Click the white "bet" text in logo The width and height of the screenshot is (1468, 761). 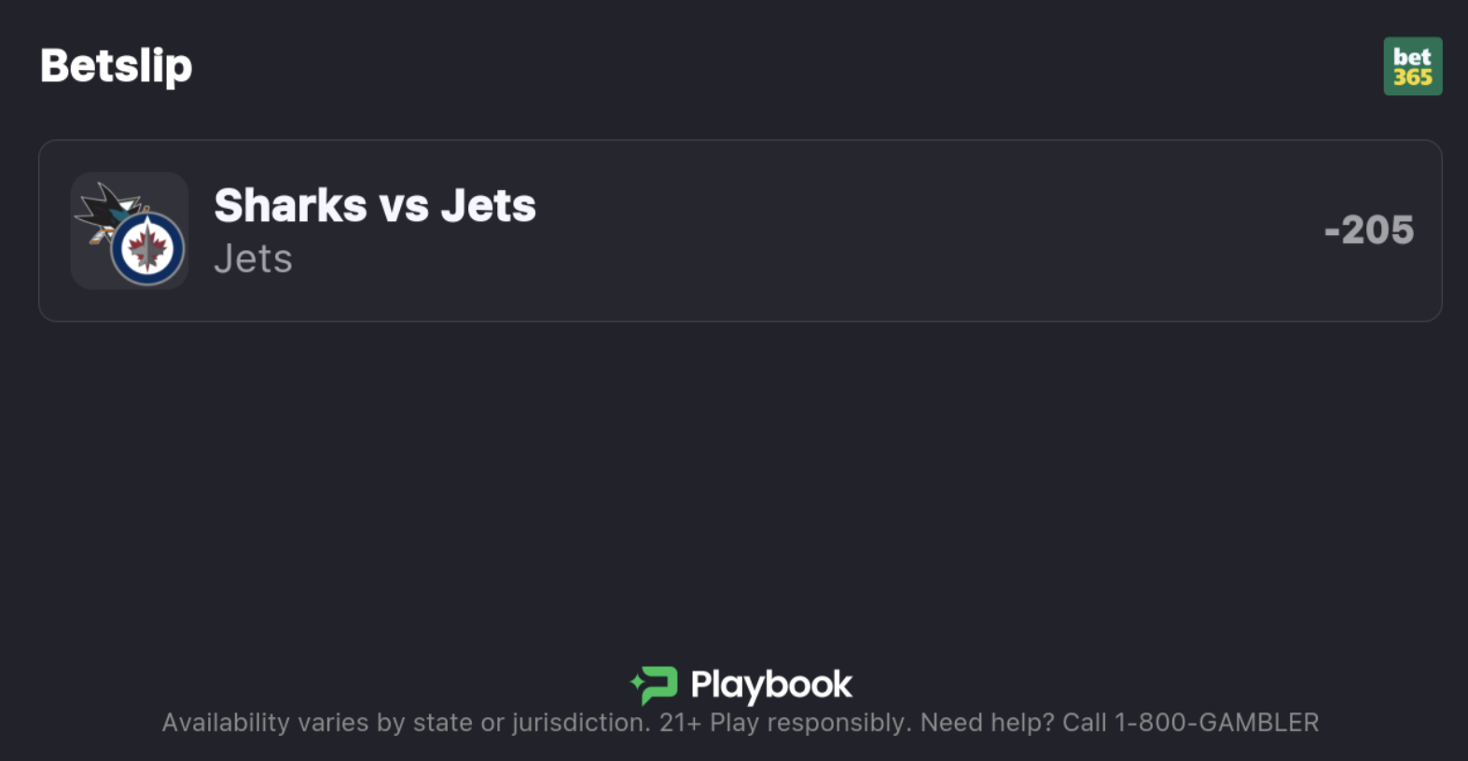point(1412,56)
